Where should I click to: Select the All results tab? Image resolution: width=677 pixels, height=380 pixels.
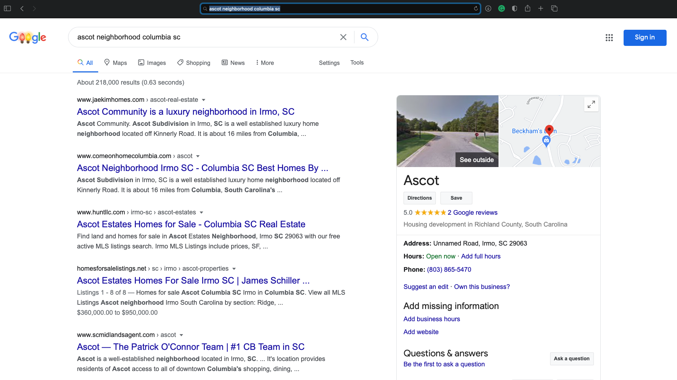point(85,63)
